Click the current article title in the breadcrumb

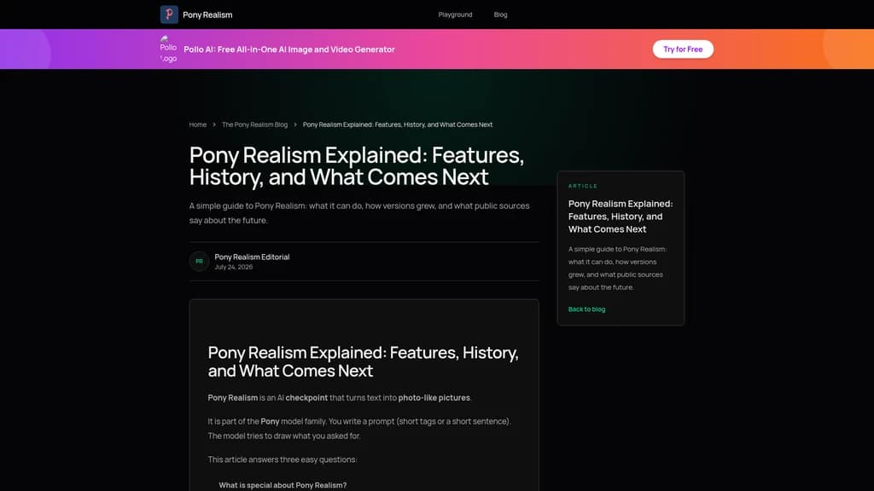coord(398,124)
